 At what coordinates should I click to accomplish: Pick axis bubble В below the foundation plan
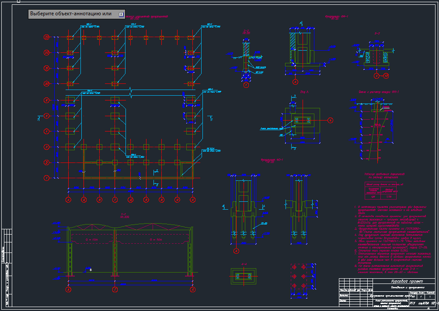coord(99,200)
